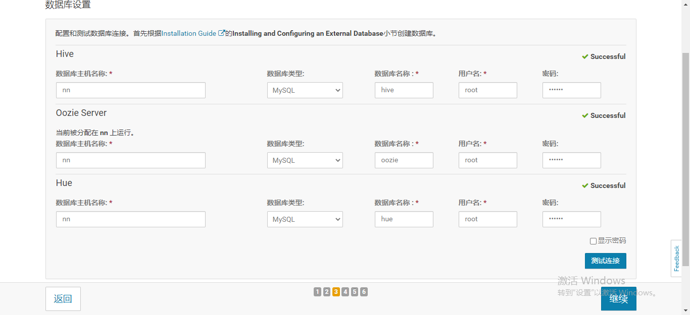This screenshot has height=315, width=690.
Task: Click the Hue Successful status text
Action: click(608, 185)
